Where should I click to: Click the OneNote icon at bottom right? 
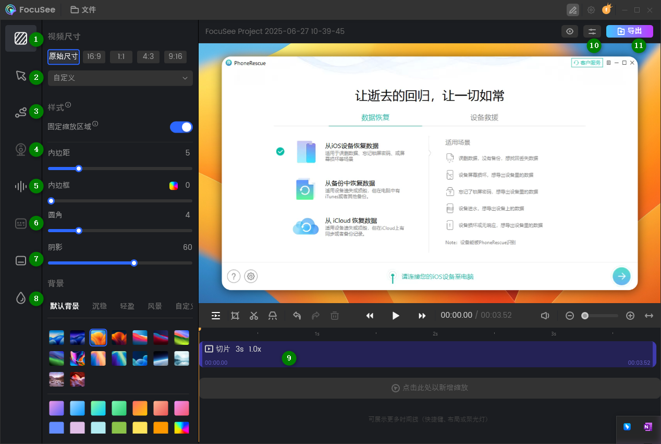coord(647,427)
